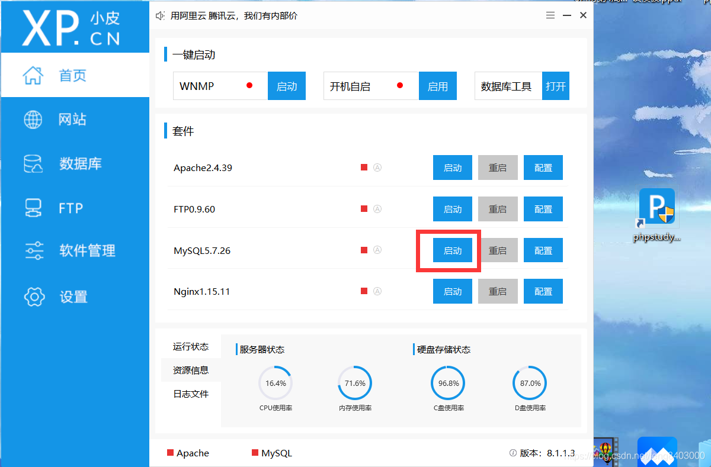
Task: Click the red status square for FTP0.9.60
Action: (364, 209)
